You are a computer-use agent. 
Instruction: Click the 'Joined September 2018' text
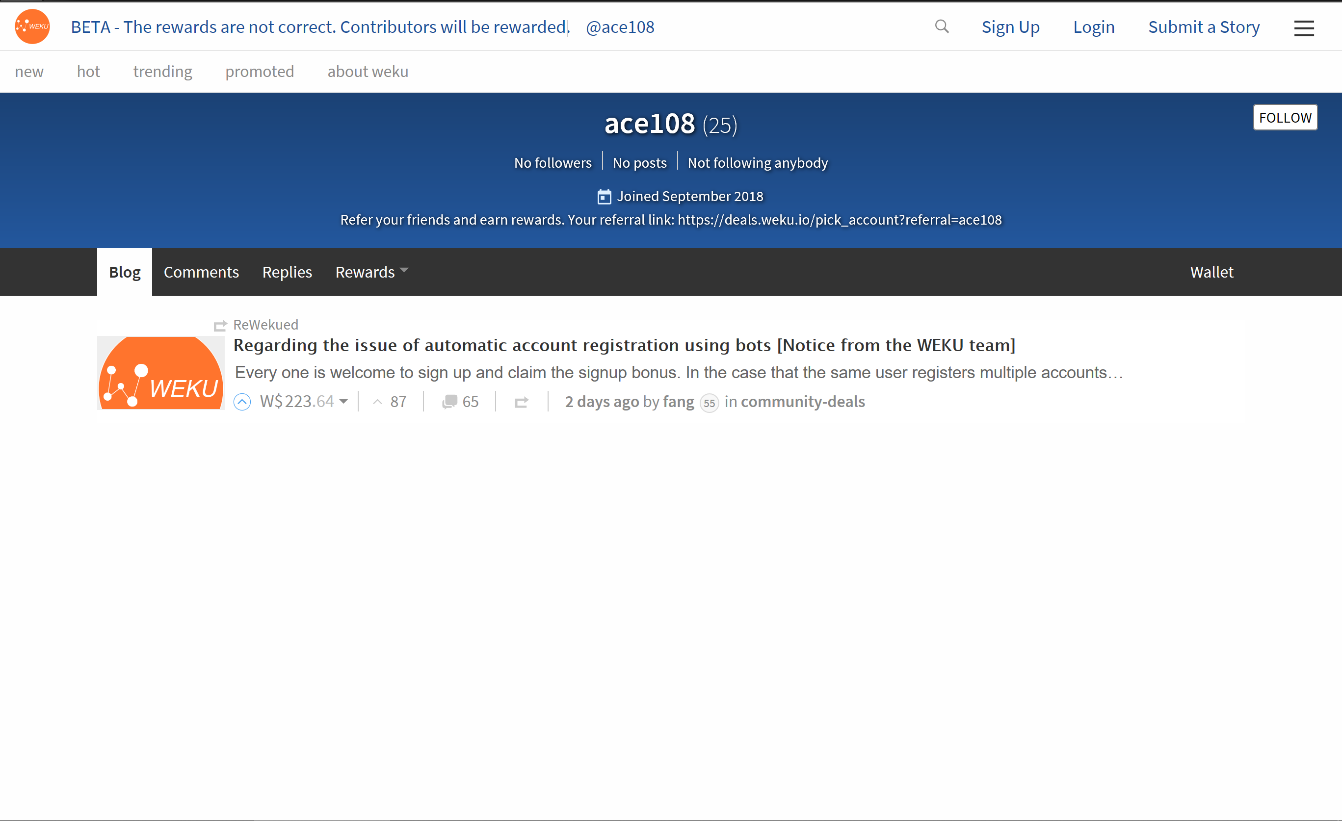point(690,196)
